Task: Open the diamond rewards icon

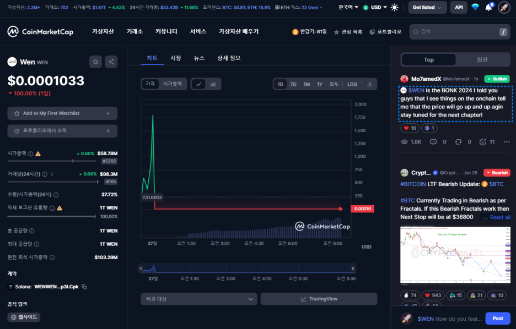Action: tap(475, 7)
